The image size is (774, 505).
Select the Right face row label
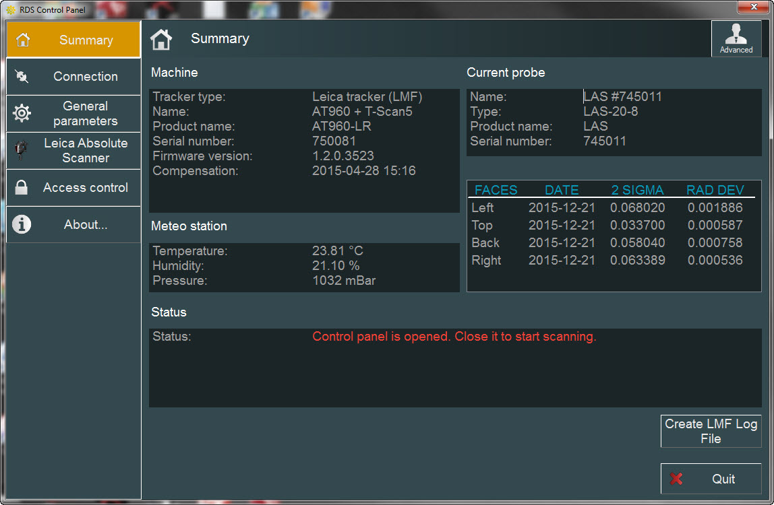click(486, 261)
